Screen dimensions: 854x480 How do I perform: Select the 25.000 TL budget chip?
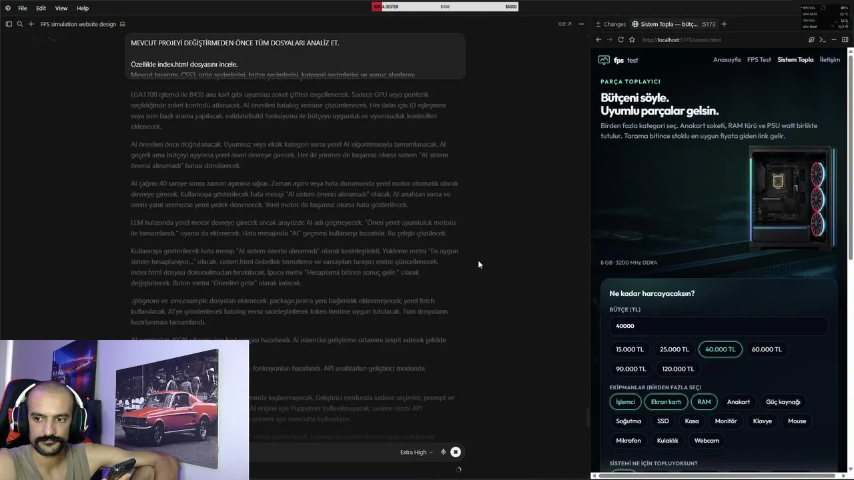tap(675, 349)
